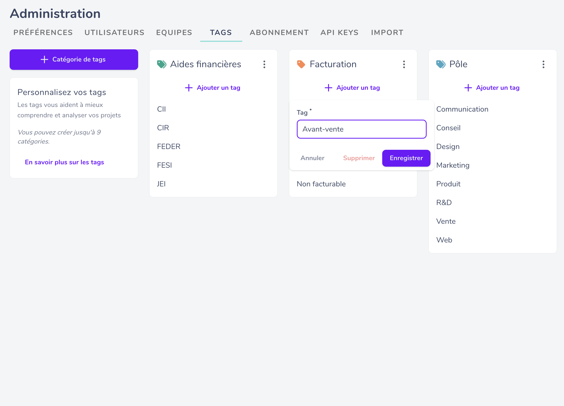Add a tag to Facturation

(352, 88)
